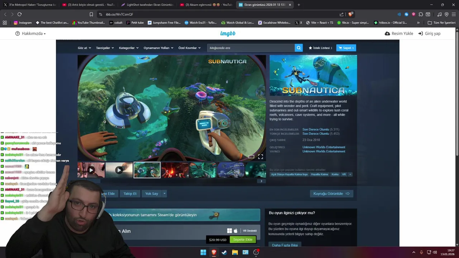Click the OBS Studio taskbar icon
The image size is (459, 258).
pyautogui.click(x=256, y=252)
